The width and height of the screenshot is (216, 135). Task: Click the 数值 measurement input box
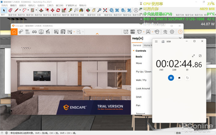pyautogui.click(x=198, y=133)
